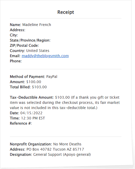Click the fair market value disclaimer text
Screen dimensions: 135x169
[x=65, y=103]
